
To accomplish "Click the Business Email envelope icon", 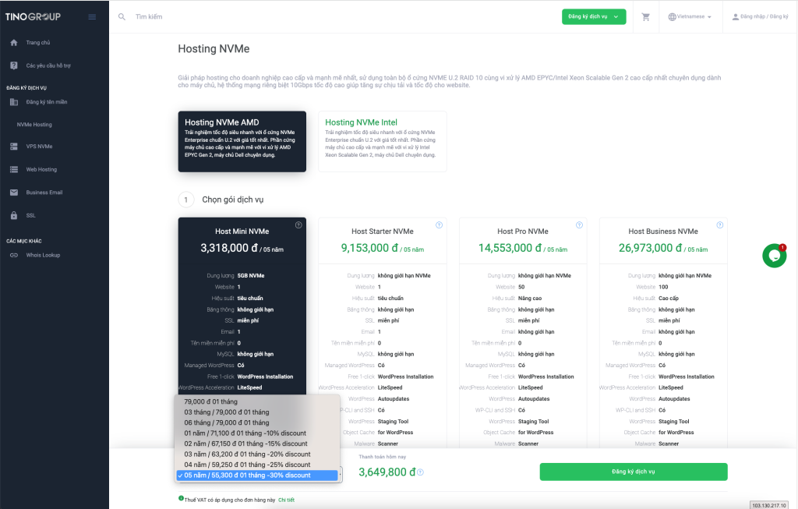I will [x=14, y=193].
